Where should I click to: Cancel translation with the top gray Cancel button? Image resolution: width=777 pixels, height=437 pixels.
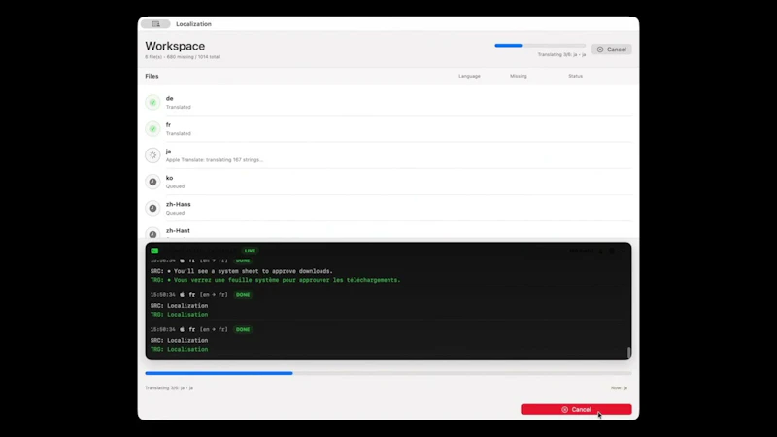[612, 50]
